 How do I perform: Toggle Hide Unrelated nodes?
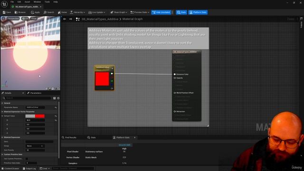pyautogui.click(x=161, y=12)
